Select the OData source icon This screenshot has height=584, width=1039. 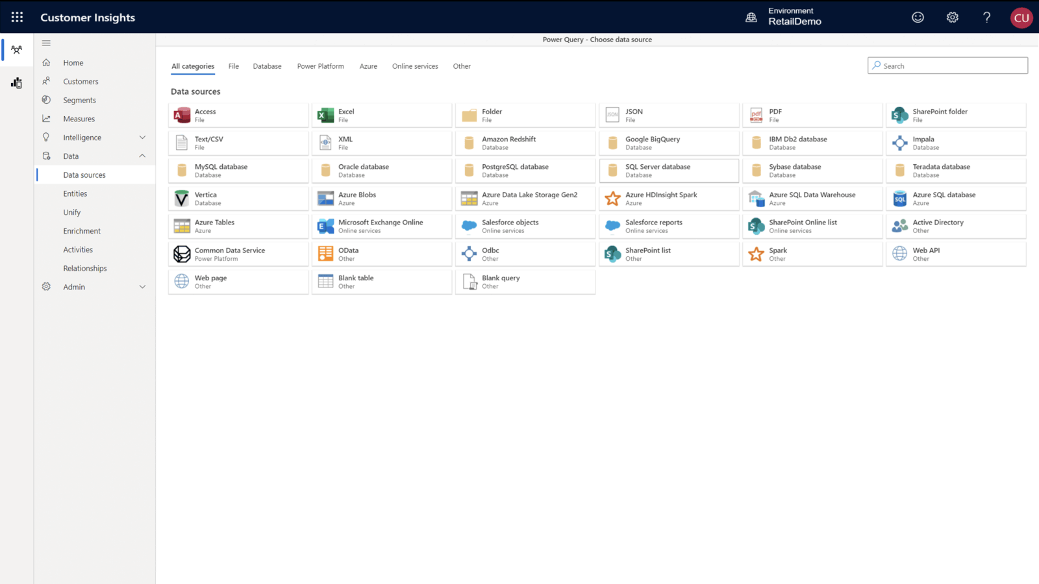[x=325, y=254]
